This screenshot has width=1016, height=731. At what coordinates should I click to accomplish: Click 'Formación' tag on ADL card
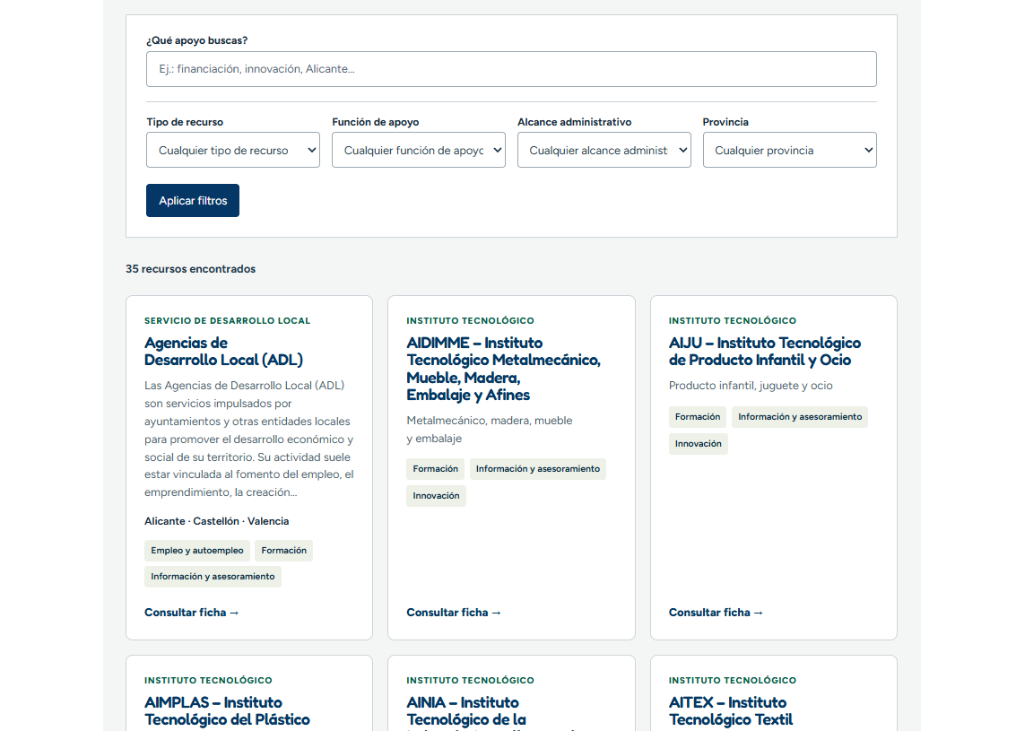[283, 551]
